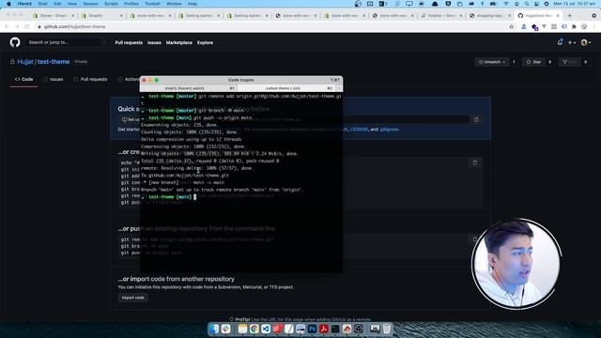
Task: Open Adobe Acrobat from the dock
Action: click(323, 329)
